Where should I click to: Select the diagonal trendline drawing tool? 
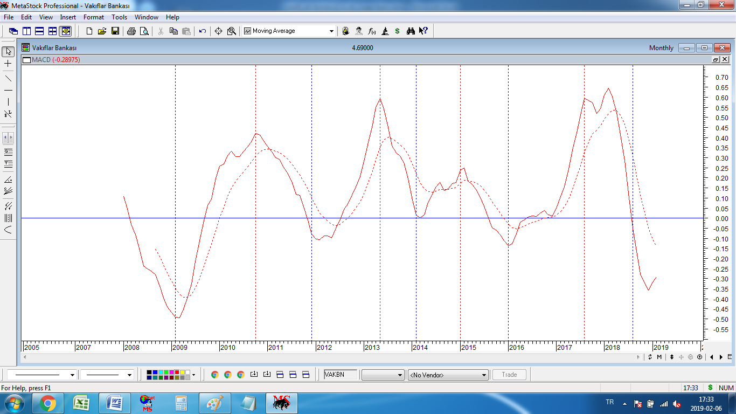pyautogui.click(x=8, y=78)
